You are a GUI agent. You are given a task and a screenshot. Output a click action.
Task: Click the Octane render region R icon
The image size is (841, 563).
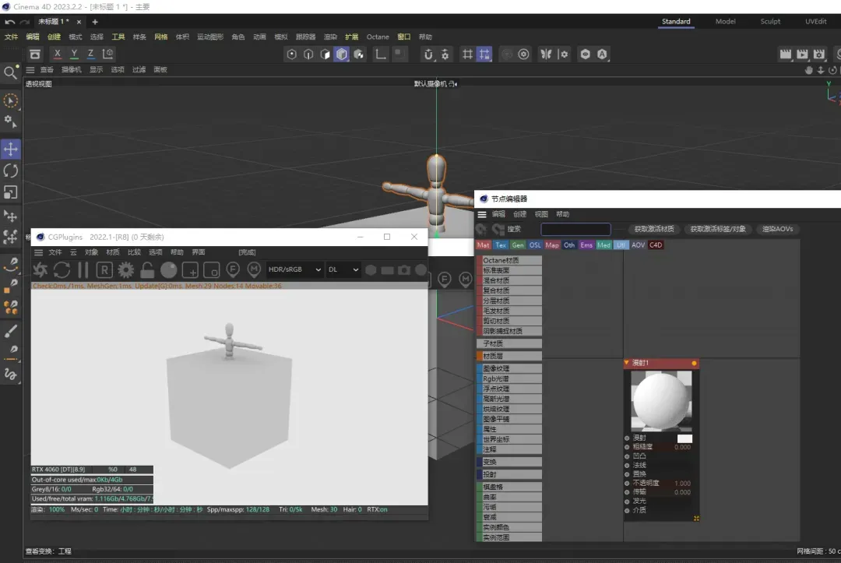coord(104,270)
